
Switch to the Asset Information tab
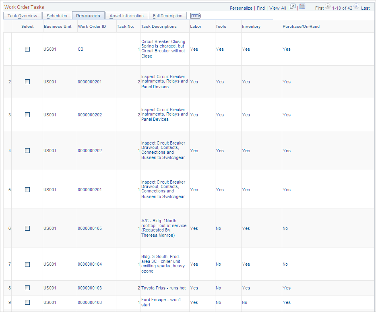point(126,15)
